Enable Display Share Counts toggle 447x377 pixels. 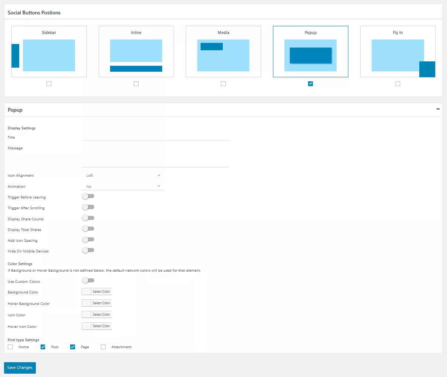click(x=88, y=218)
